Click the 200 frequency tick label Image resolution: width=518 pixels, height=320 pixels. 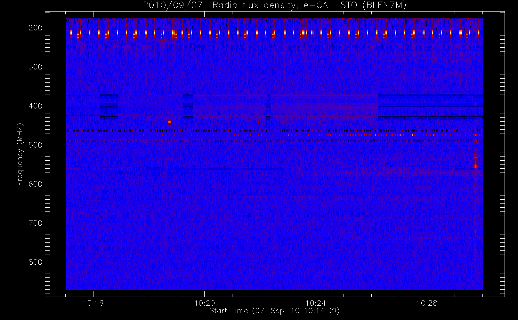36,28
